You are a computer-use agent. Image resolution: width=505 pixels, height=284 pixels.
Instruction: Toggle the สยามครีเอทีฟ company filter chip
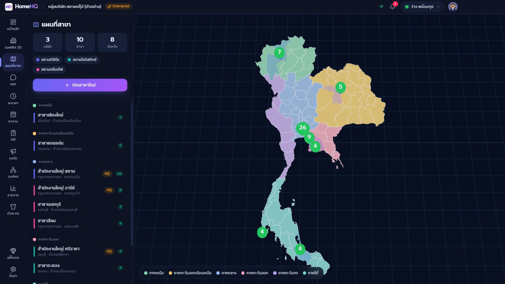coord(50,69)
